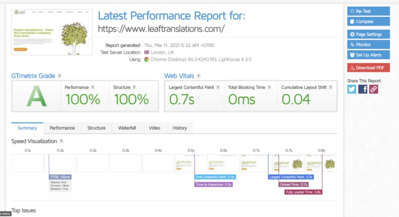This screenshot has height=217, width=399.
Task: Click the 0.5s filmstrip frame
Action: pos(191,163)
